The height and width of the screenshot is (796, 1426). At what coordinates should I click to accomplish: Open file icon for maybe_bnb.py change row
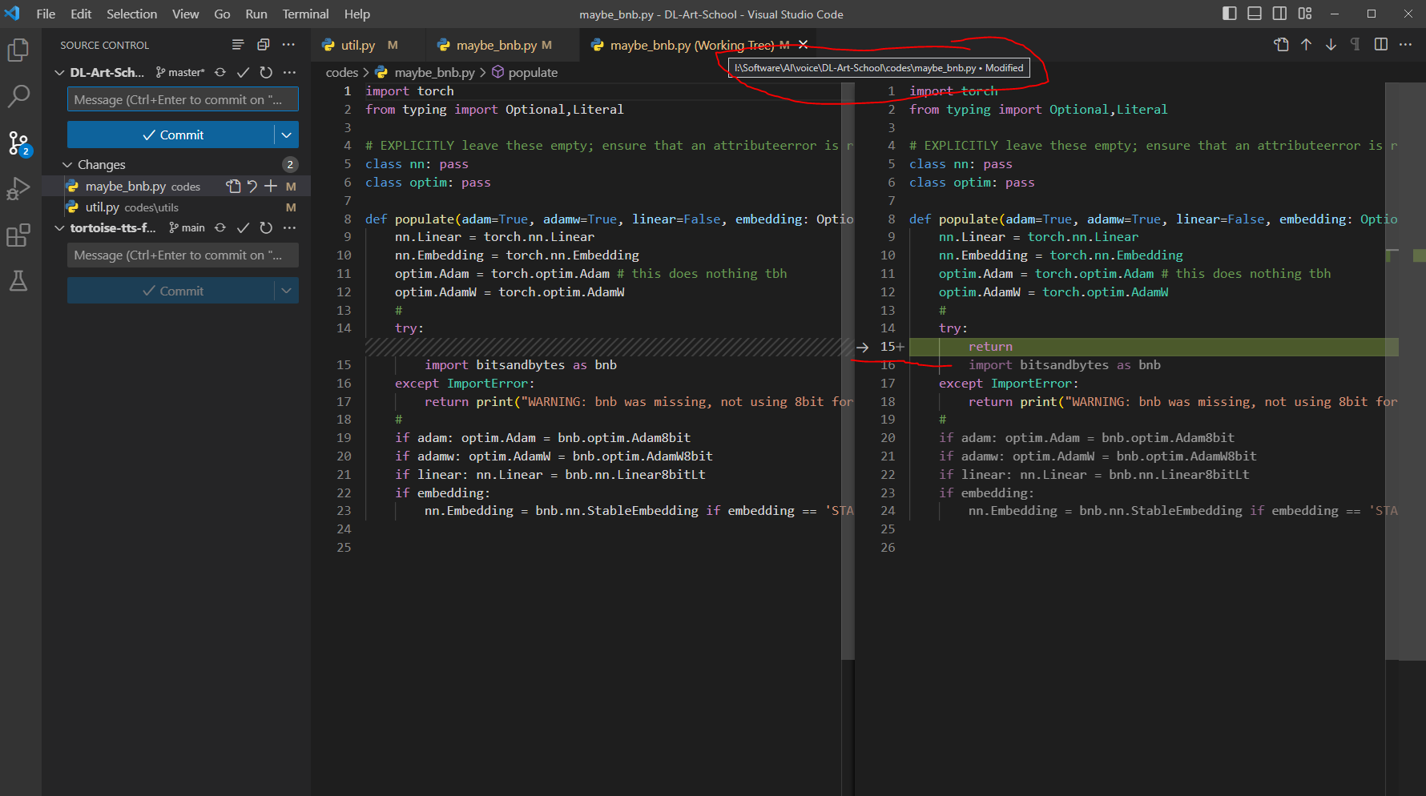click(x=233, y=186)
